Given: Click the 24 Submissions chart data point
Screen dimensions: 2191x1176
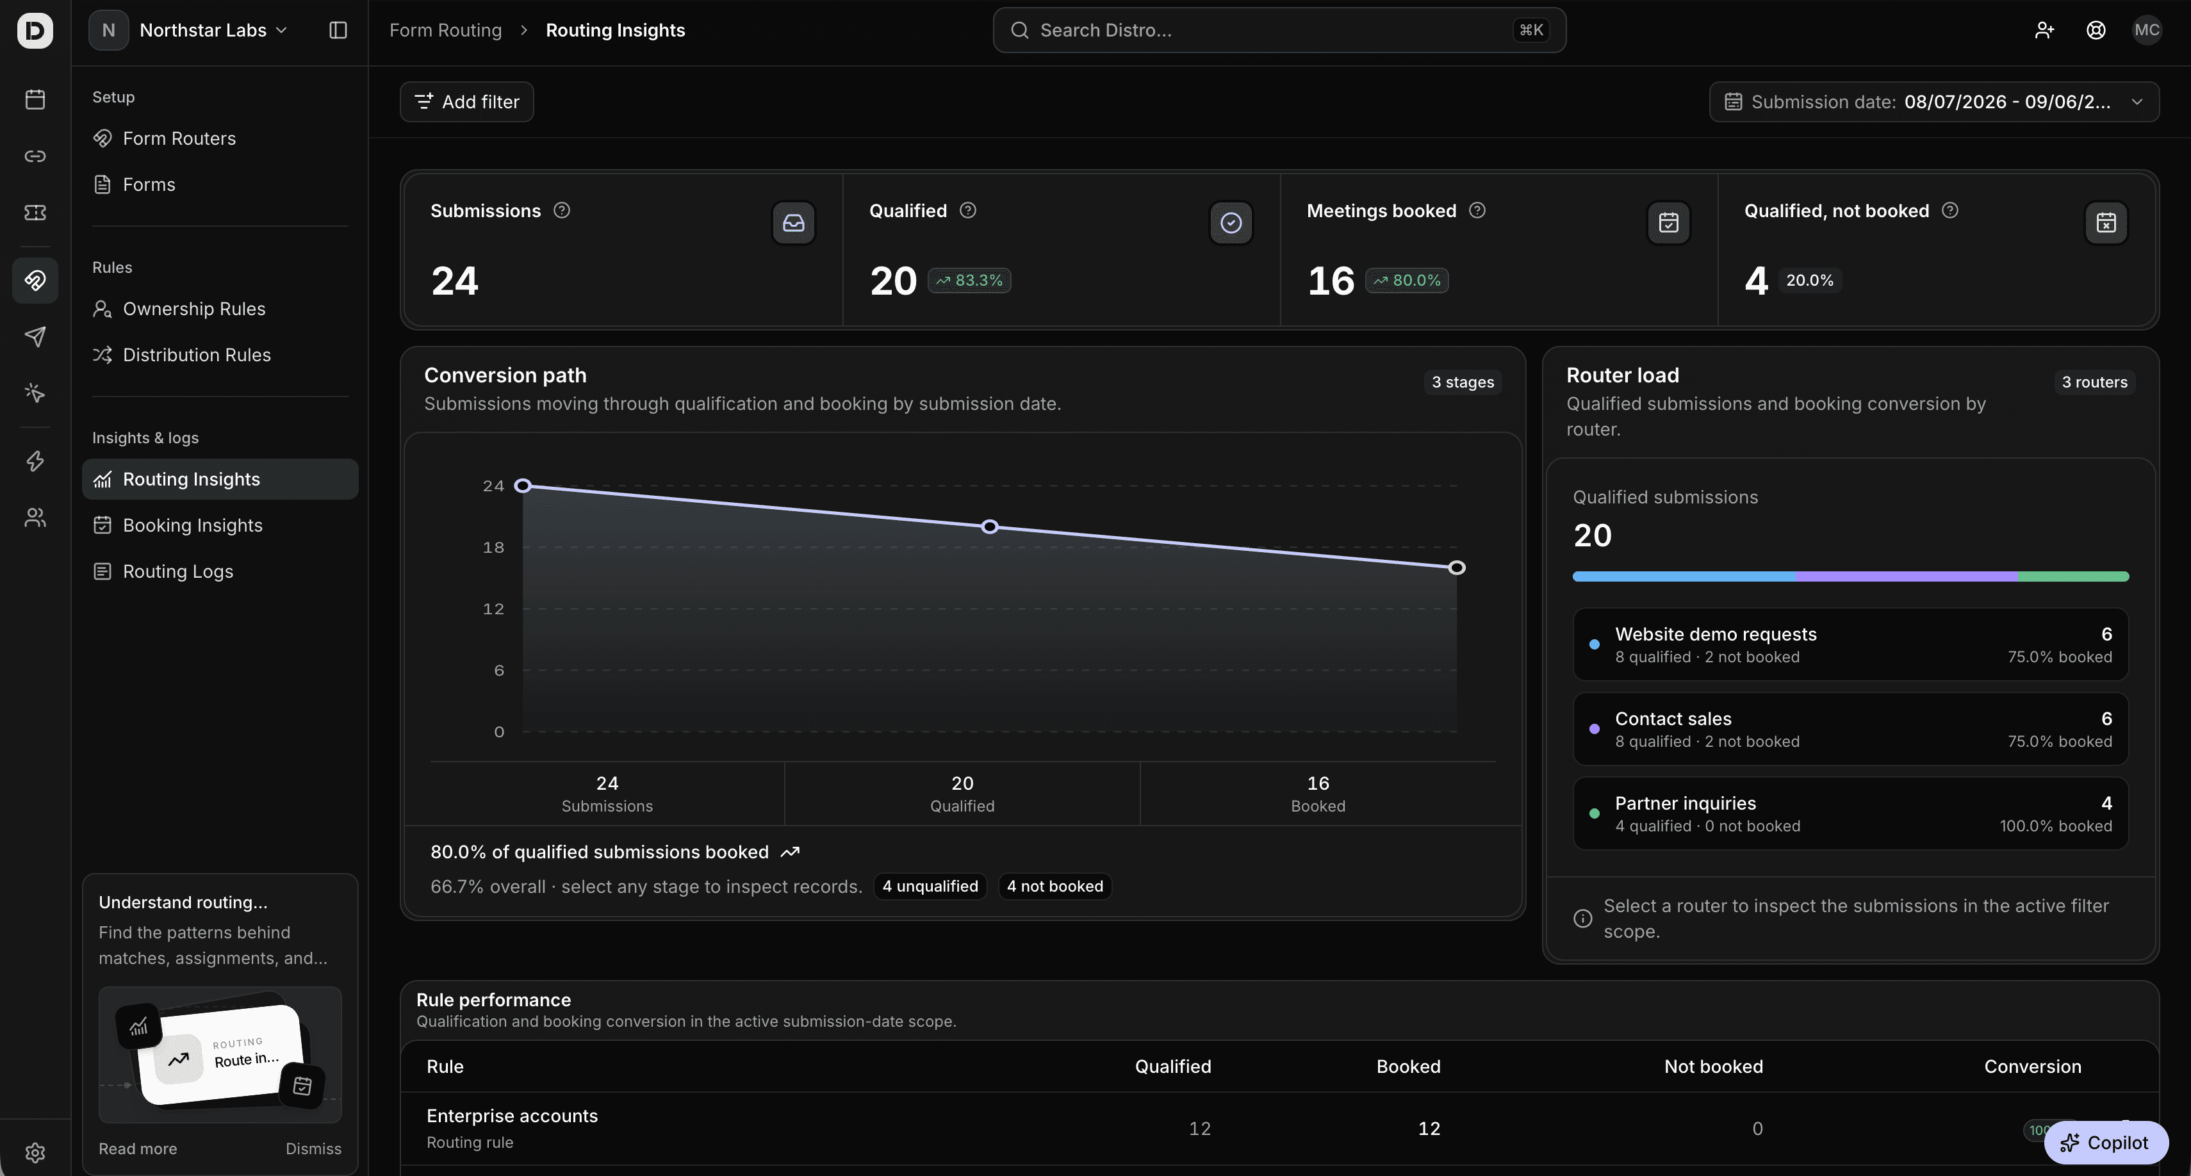Looking at the screenshot, I should (x=523, y=486).
